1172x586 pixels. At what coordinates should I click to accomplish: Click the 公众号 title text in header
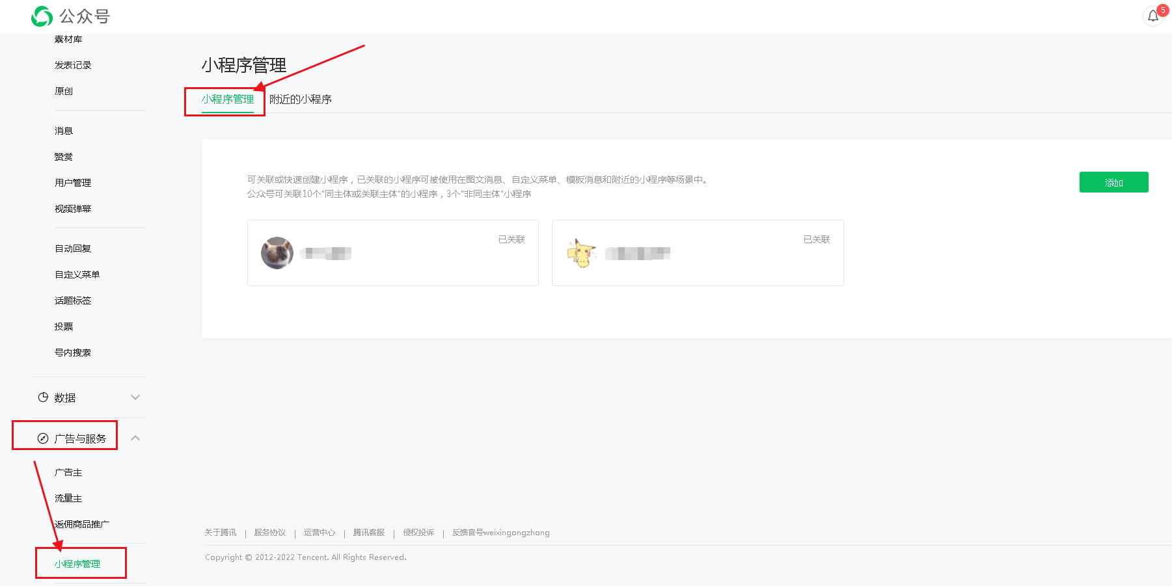[x=85, y=16]
